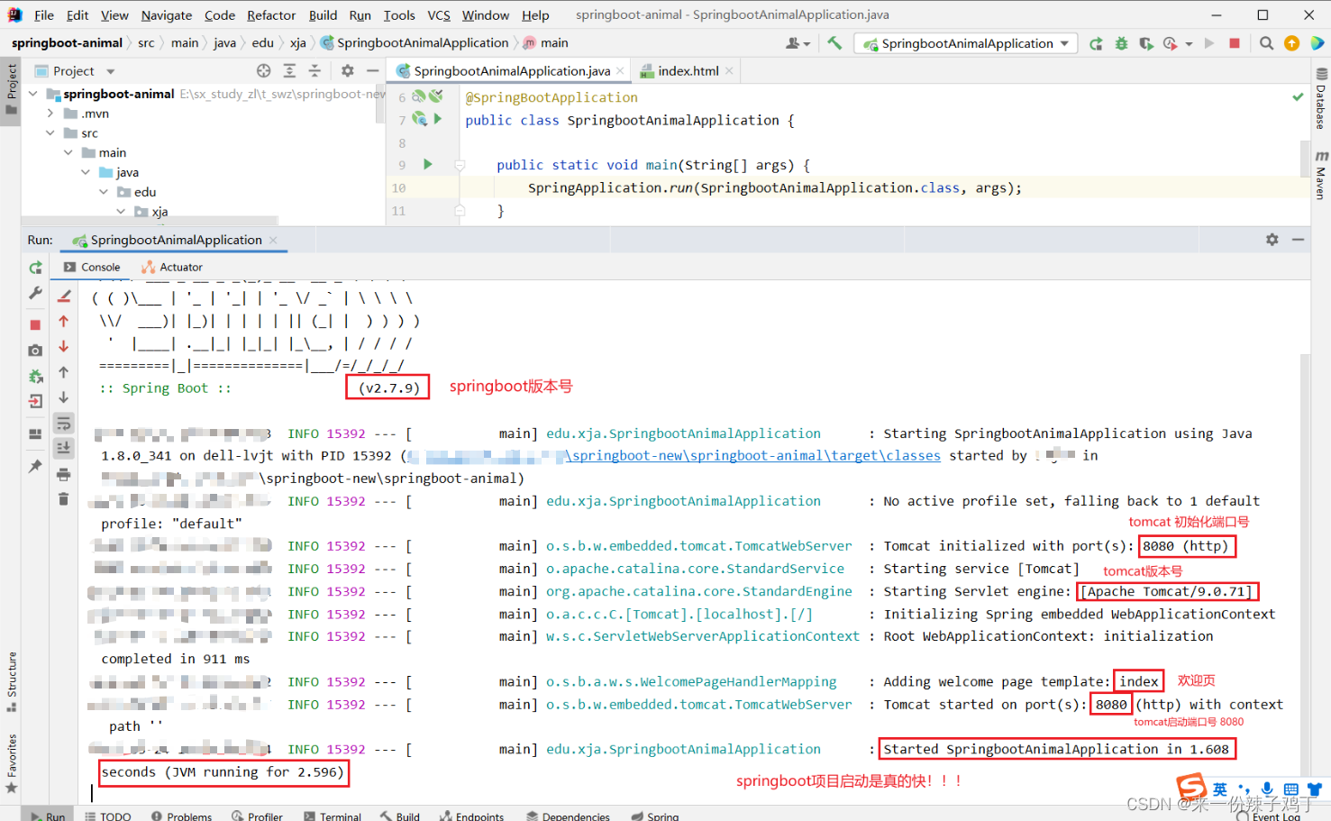Close SpringbootAnimalApplication run tab
The height and width of the screenshot is (821, 1331).
[x=273, y=241]
